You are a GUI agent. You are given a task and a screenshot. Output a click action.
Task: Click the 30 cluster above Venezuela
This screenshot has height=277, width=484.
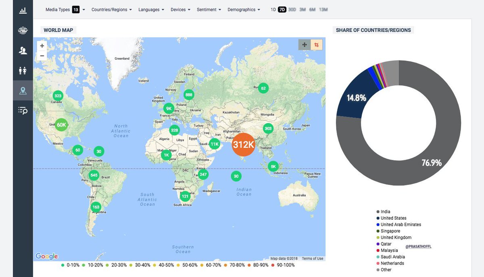99,151
